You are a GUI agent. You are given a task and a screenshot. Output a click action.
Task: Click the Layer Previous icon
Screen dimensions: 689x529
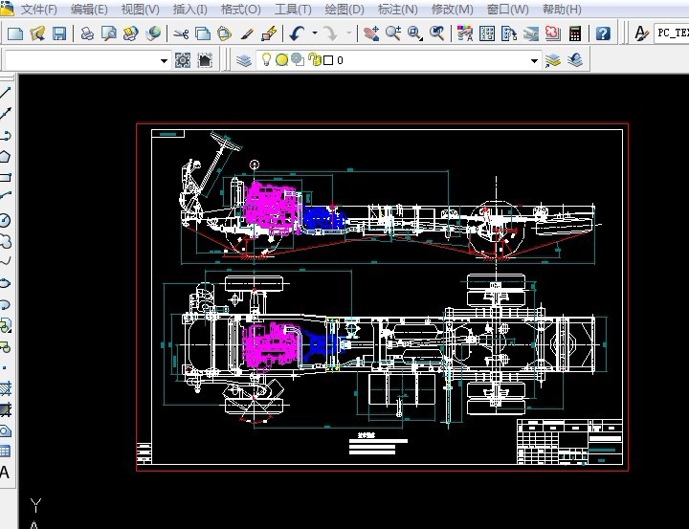click(x=575, y=60)
